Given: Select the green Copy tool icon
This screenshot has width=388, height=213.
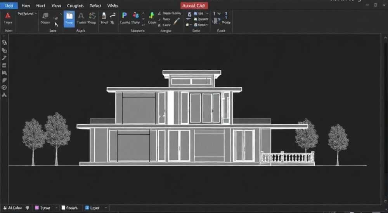Looking at the screenshot, I should [151, 16].
